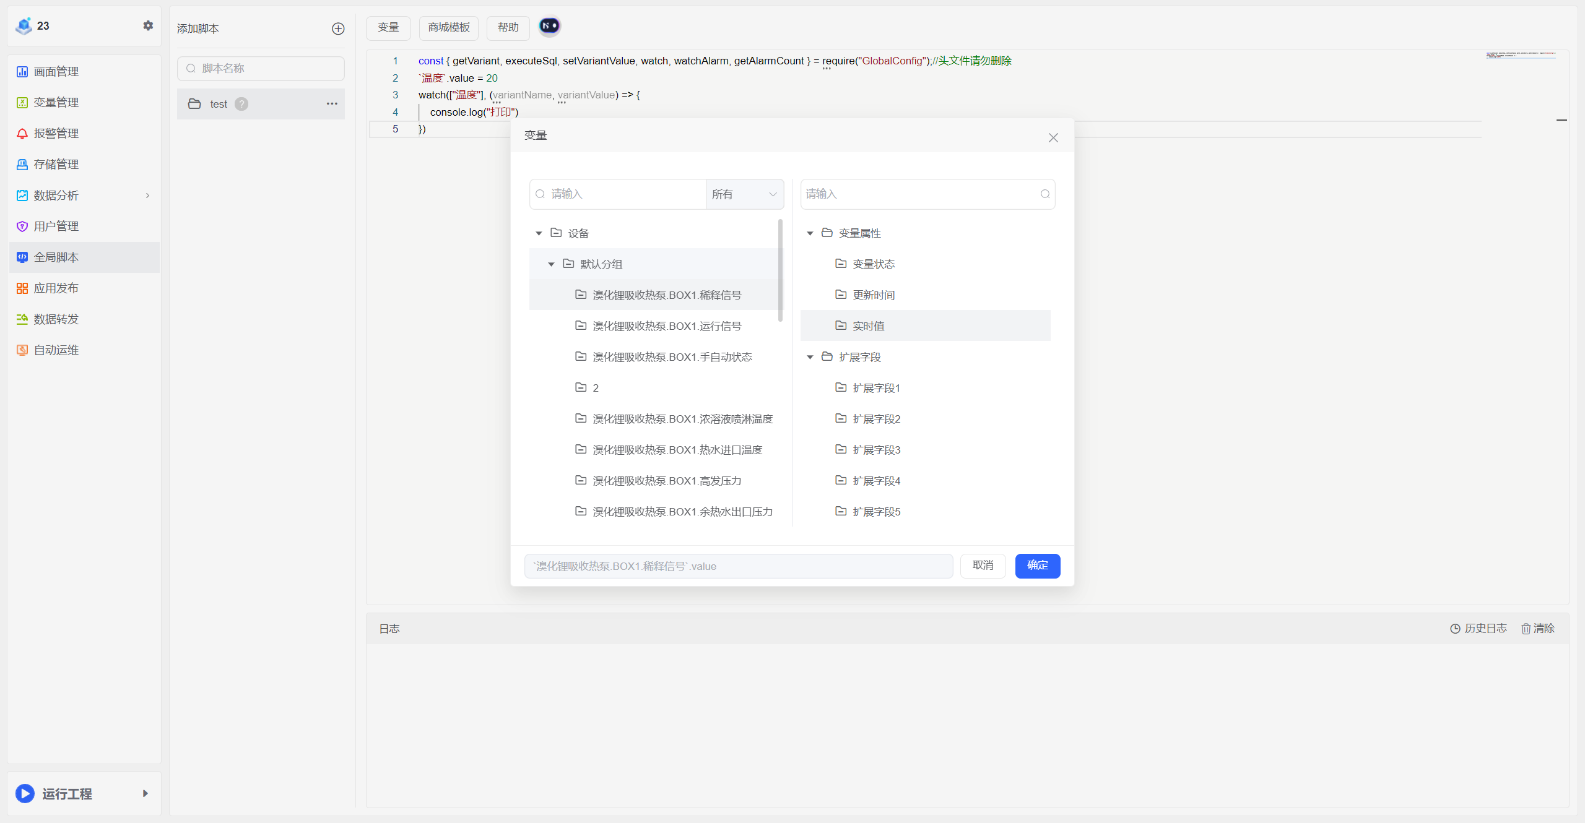
Task: Expand the 数据分析 sidebar submenu
Action: (x=147, y=196)
